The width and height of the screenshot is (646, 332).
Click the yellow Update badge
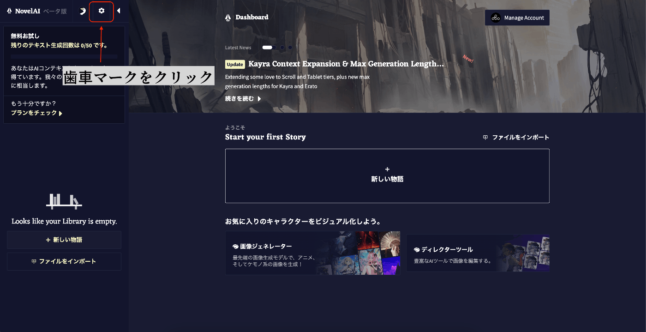click(x=235, y=64)
